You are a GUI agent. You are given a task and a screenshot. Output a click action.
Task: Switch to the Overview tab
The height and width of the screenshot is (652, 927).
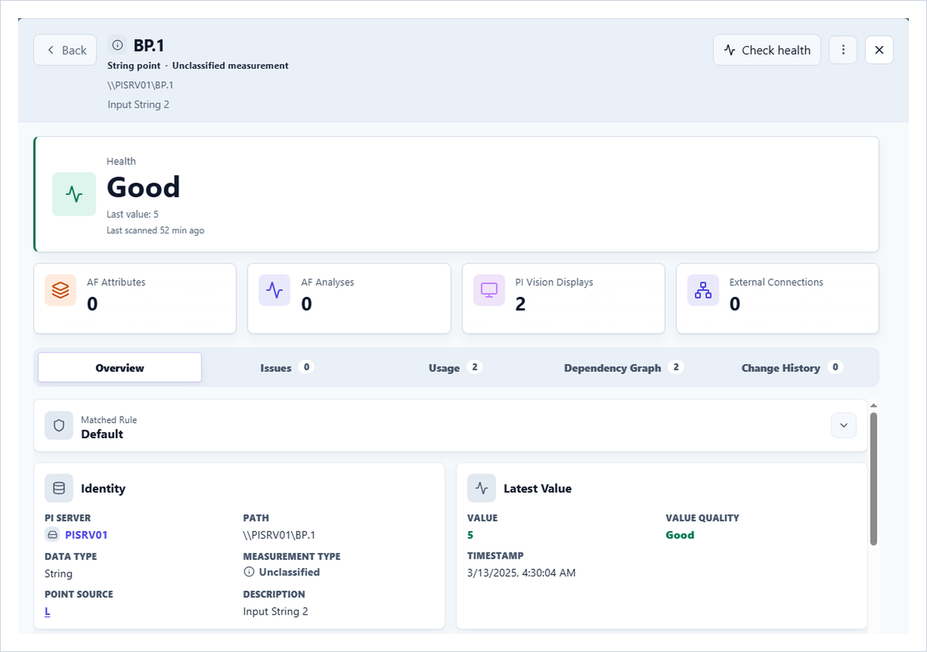point(119,368)
